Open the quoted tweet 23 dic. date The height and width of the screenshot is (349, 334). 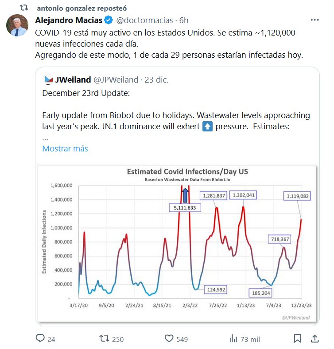point(156,80)
